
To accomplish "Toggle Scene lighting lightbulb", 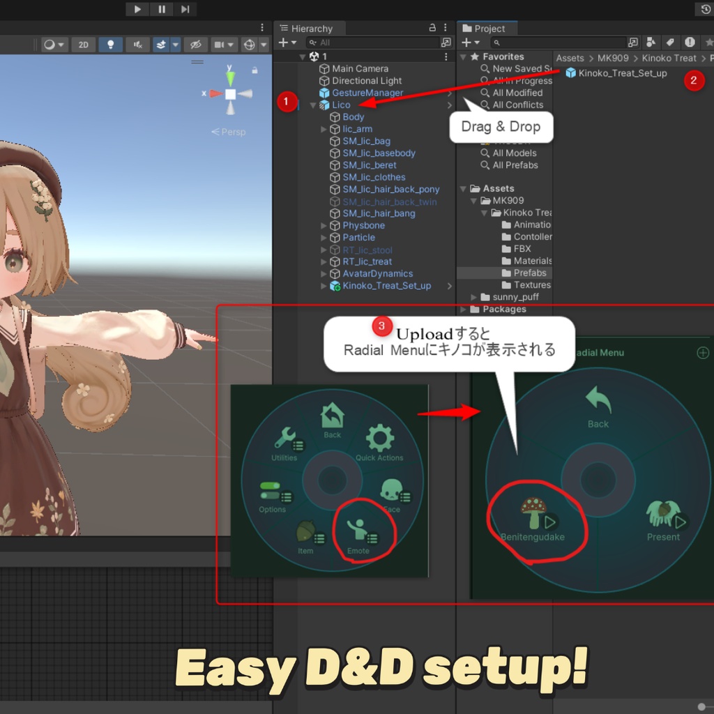I will [110, 45].
